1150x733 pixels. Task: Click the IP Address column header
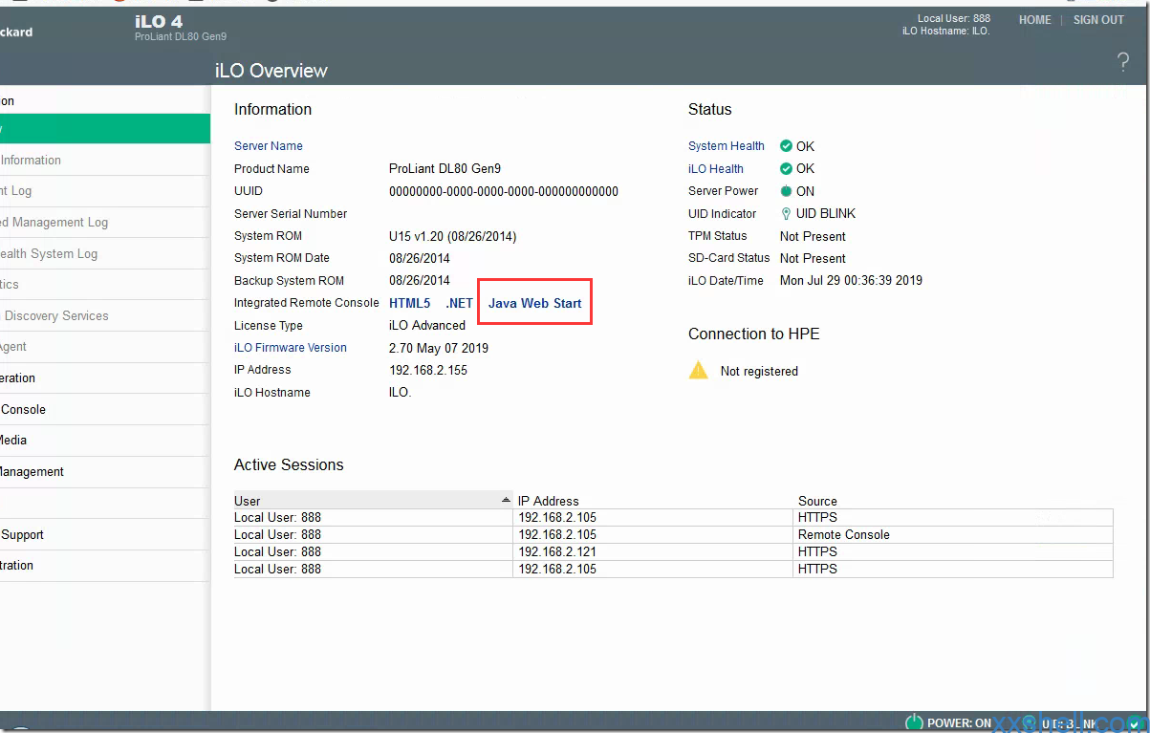coord(549,501)
